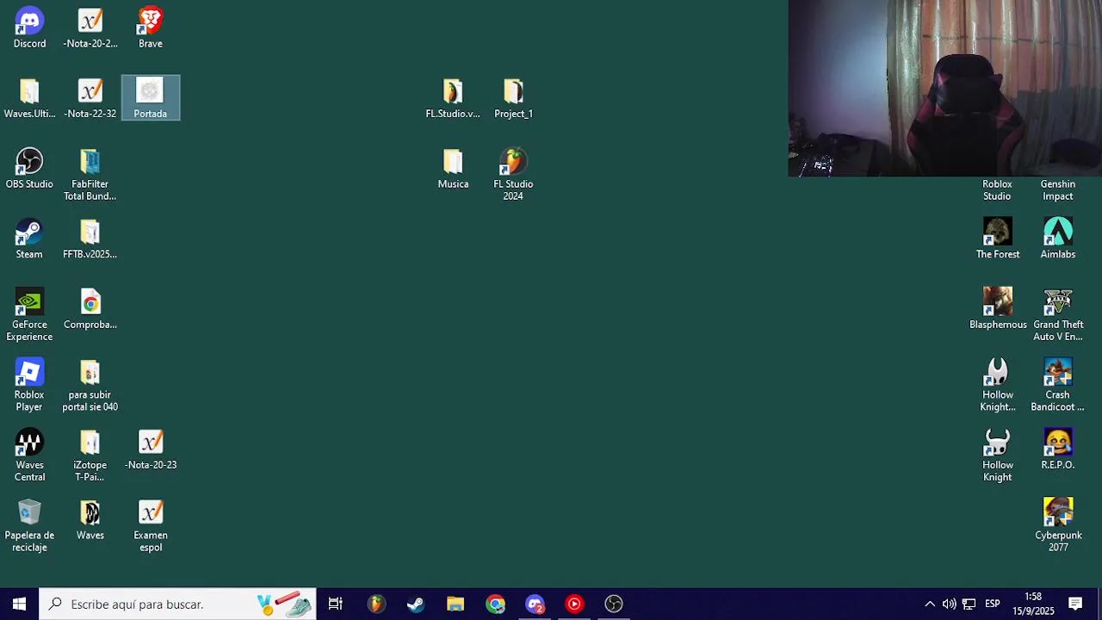
Task: Click the 'Escribe aquí para buscar' search box
Action: (x=177, y=604)
